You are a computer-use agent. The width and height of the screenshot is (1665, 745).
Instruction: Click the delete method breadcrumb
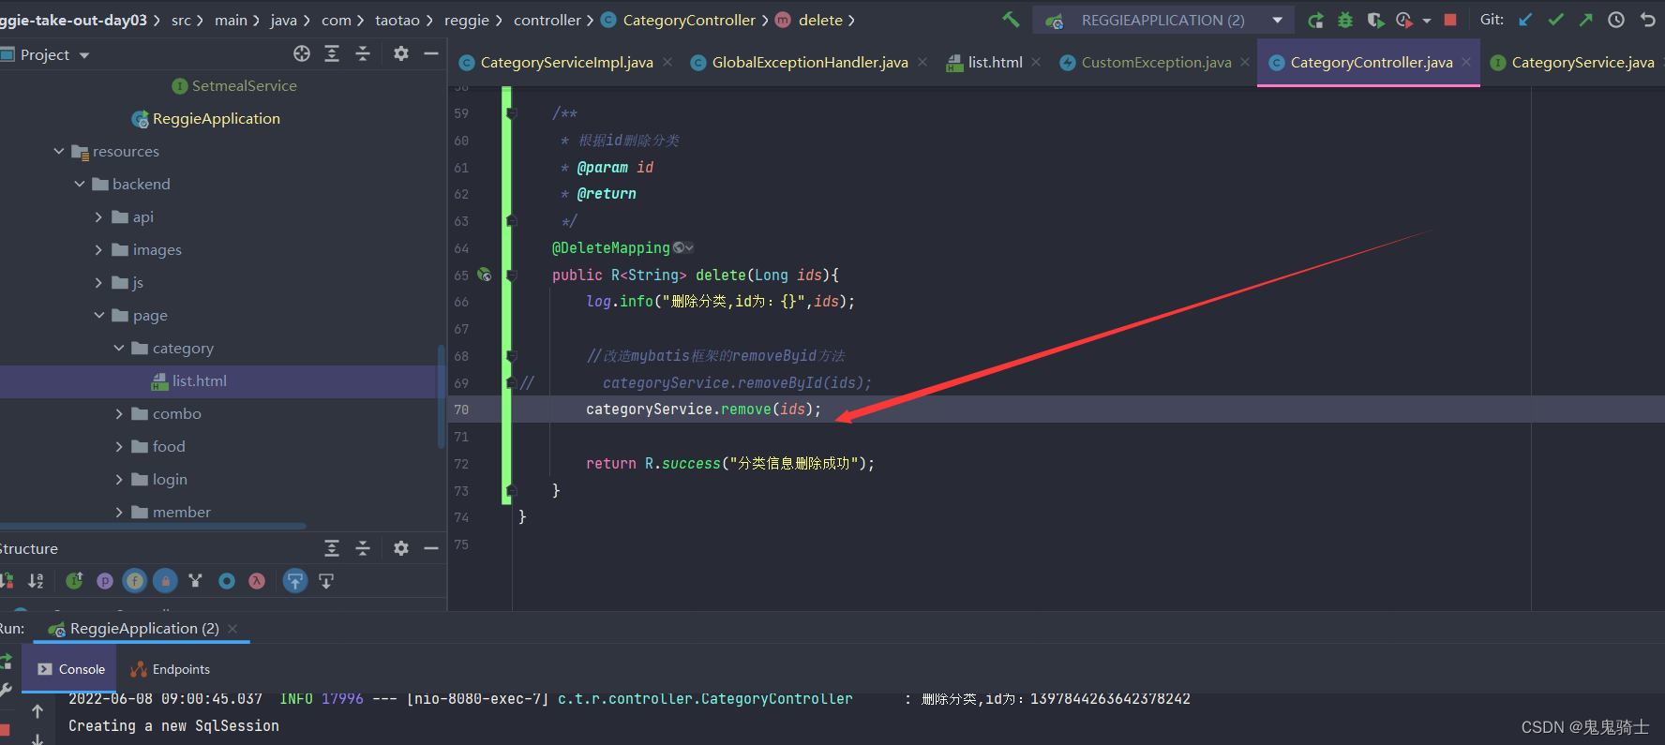tap(820, 20)
